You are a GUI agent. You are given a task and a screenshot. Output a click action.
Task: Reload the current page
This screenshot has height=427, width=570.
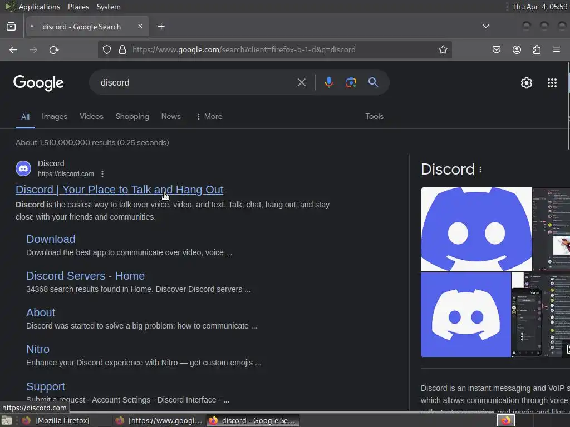[54, 49]
